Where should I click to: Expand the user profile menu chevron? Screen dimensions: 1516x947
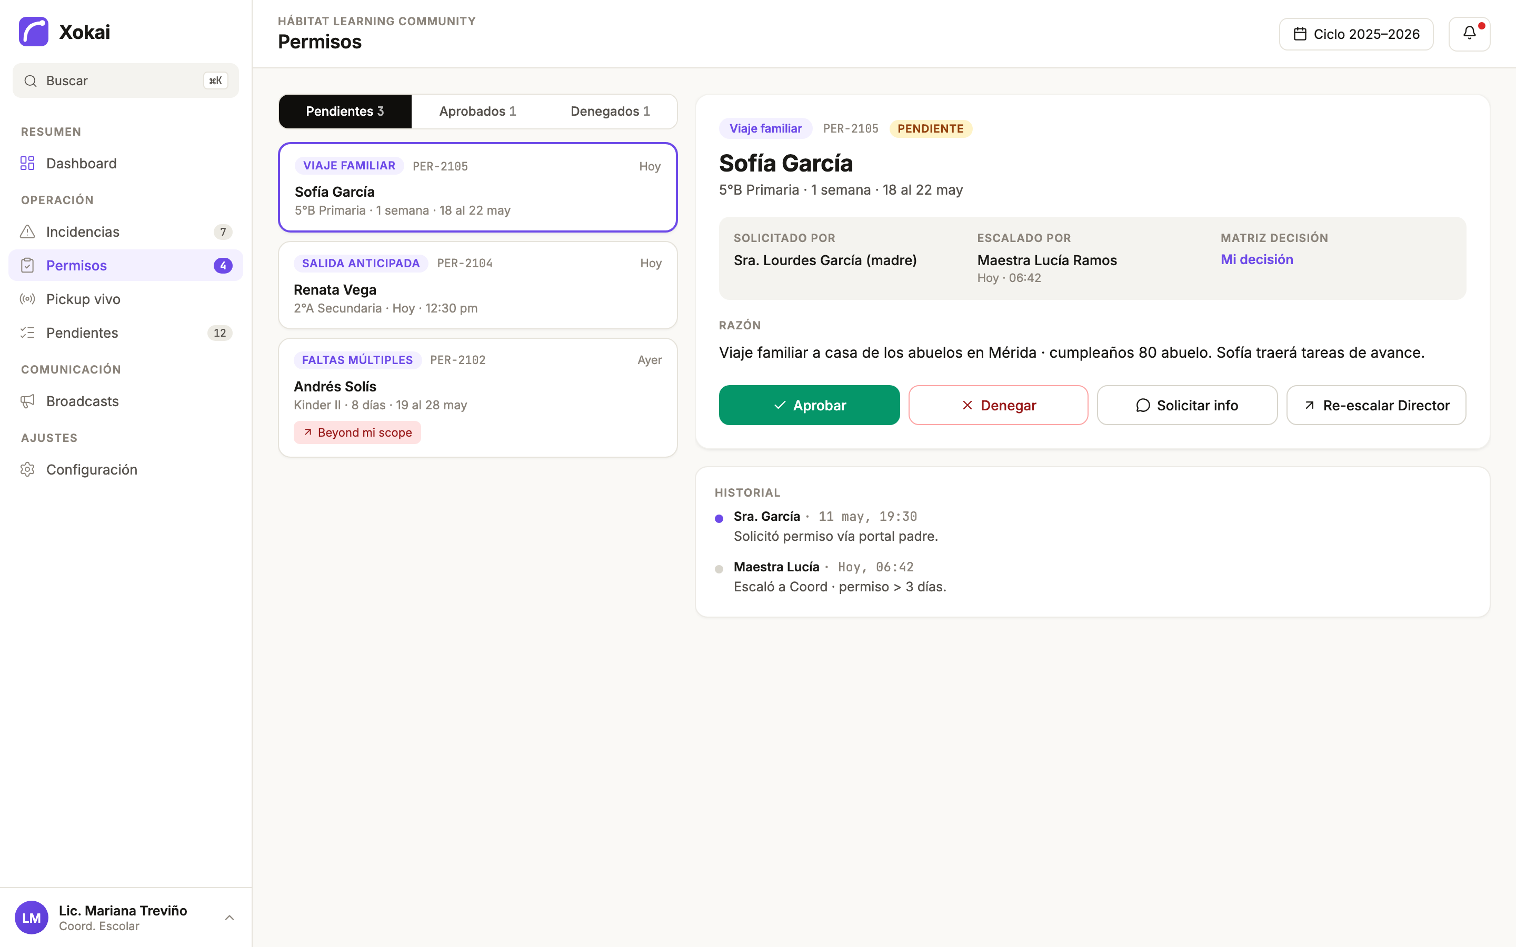pyautogui.click(x=230, y=918)
